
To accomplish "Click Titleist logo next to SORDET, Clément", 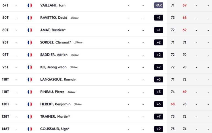I will click(x=78, y=42).
